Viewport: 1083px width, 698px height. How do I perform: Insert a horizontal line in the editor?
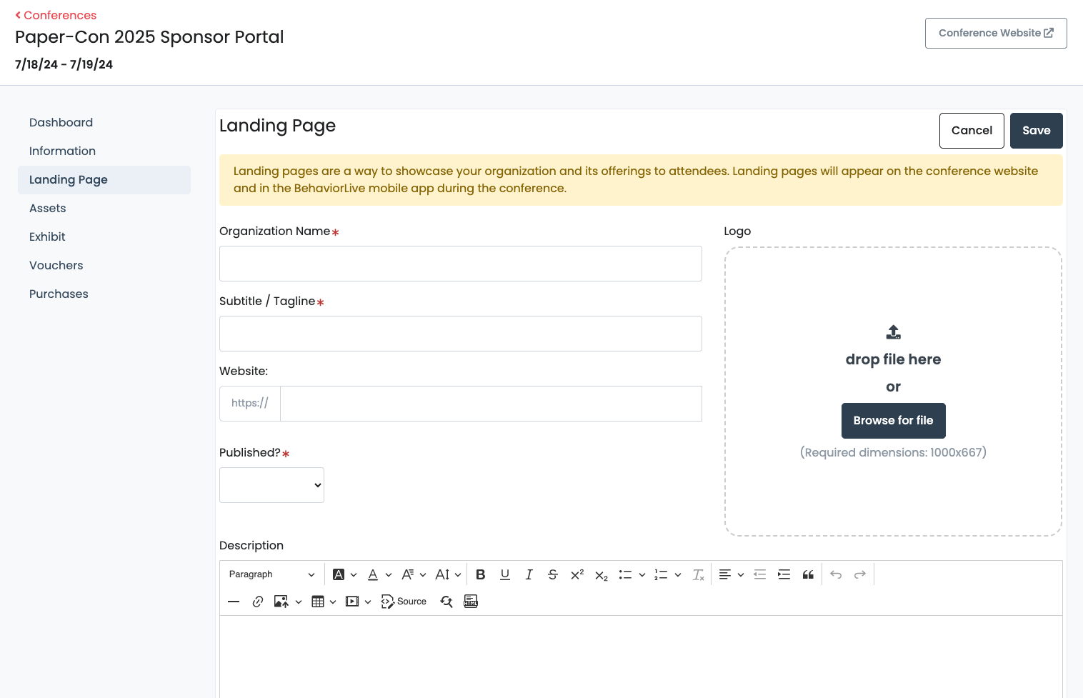tap(234, 601)
